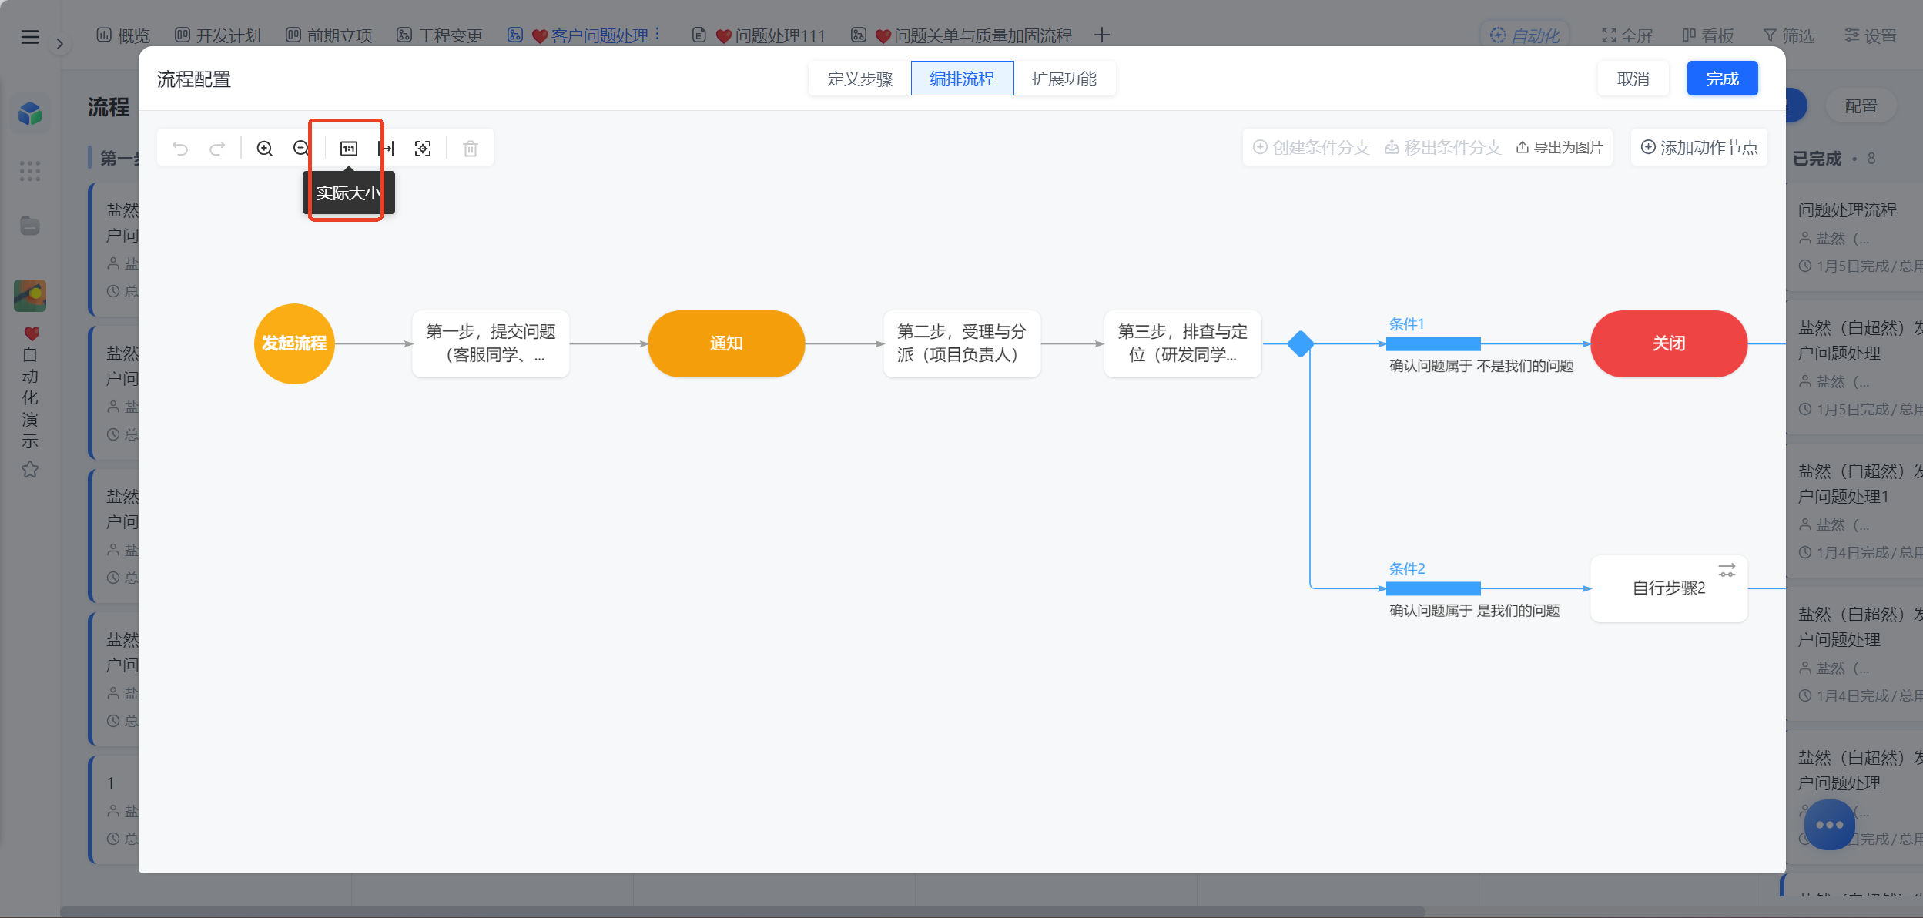The image size is (1923, 918).
Task: Click the folder icon in sidebar
Action: tap(30, 226)
